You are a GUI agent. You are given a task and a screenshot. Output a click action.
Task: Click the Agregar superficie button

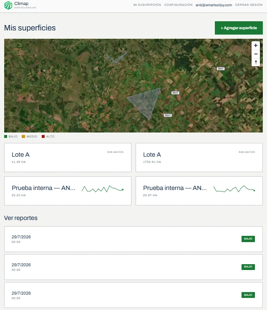239,28
